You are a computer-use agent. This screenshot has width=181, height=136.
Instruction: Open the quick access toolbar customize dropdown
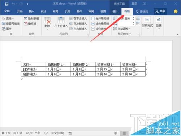28,4
